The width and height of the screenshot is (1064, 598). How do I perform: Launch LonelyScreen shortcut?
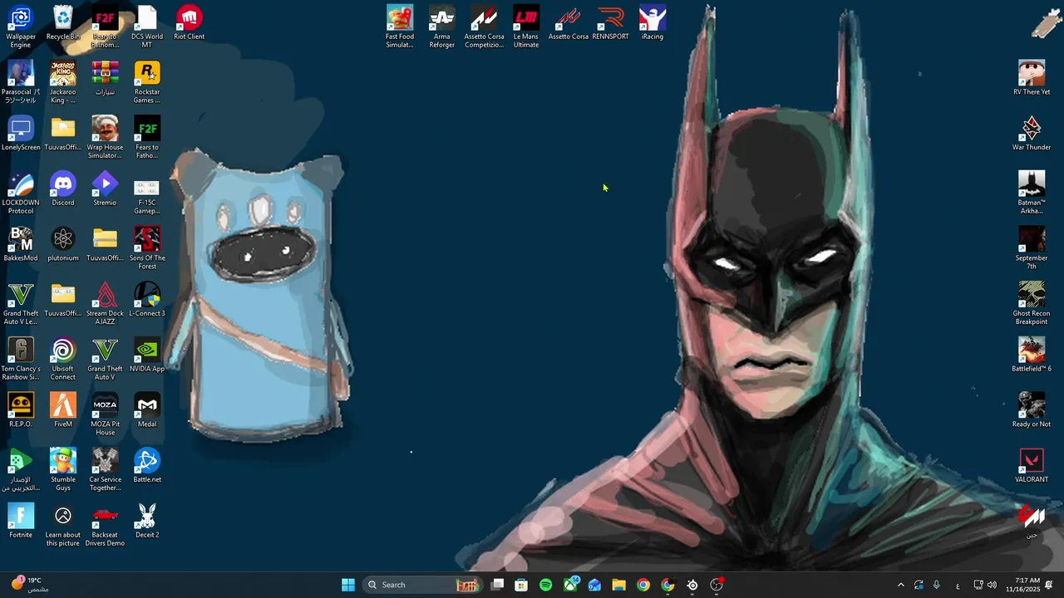pyautogui.click(x=21, y=134)
